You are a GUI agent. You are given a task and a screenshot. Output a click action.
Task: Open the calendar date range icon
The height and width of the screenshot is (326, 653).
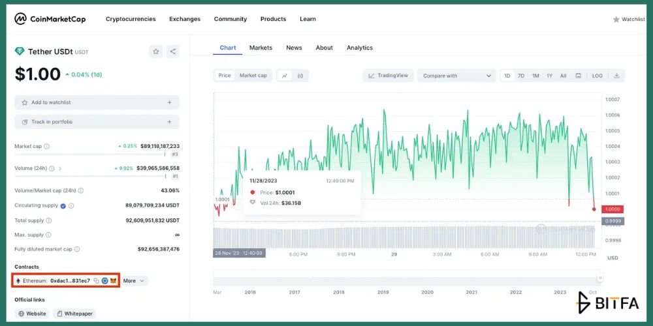point(578,76)
